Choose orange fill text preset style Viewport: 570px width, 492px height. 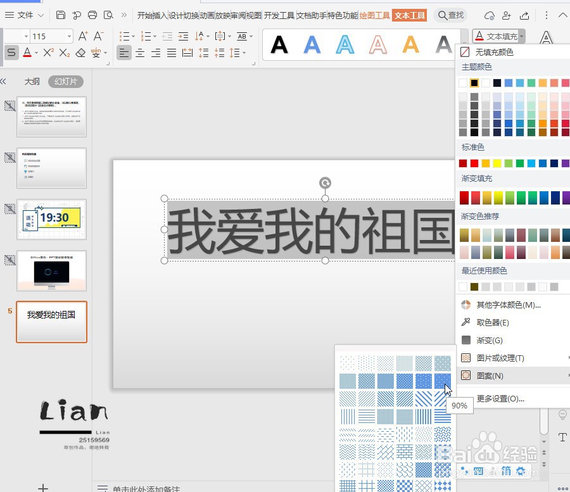(x=410, y=45)
